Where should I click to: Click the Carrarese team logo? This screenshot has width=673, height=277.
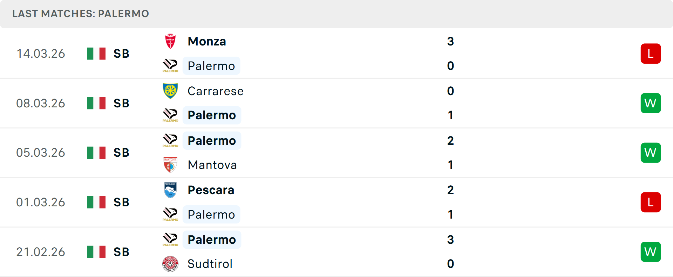pos(170,91)
